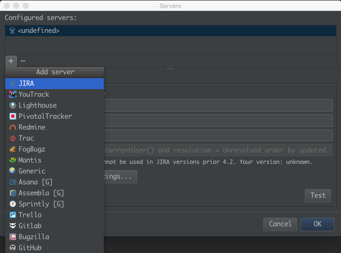
Task: Select the <undefined> configured server row
Action: [x=170, y=30]
